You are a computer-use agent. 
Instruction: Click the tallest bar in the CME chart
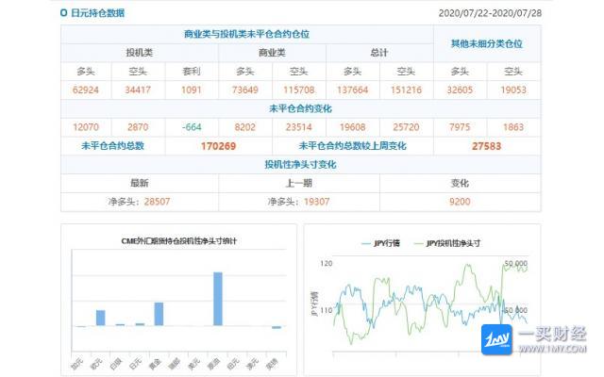coord(218,299)
